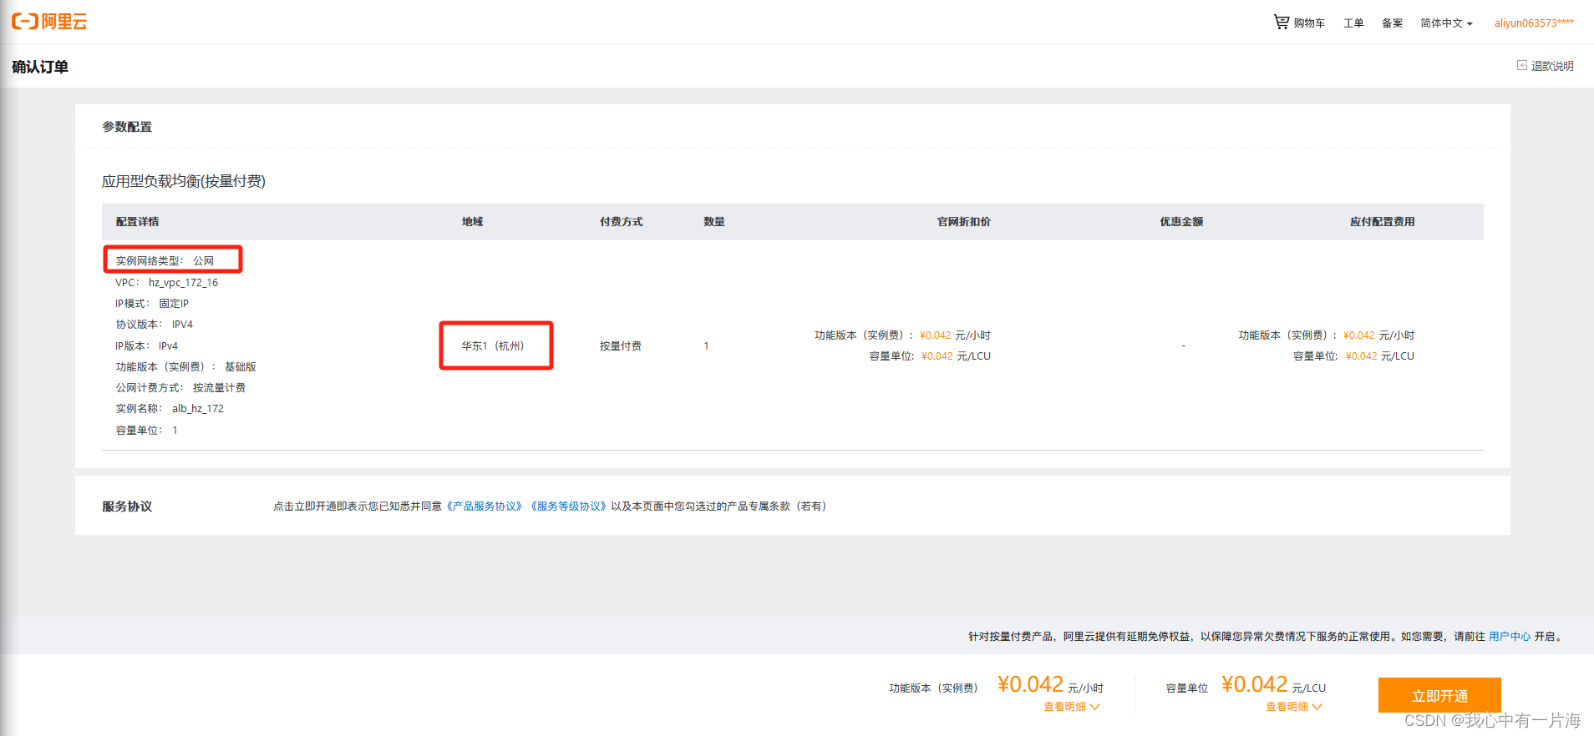Click the 按量付费 payment method cell

pyautogui.click(x=621, y=346)
